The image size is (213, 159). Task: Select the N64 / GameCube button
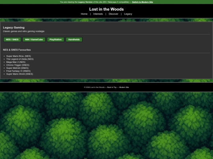34,40
